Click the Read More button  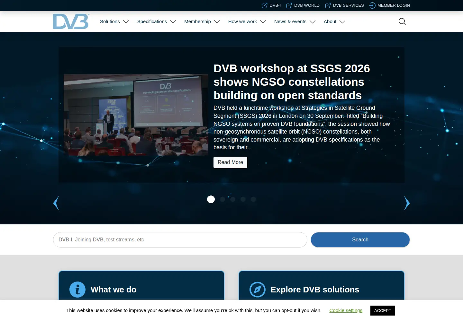click(230, 162)
